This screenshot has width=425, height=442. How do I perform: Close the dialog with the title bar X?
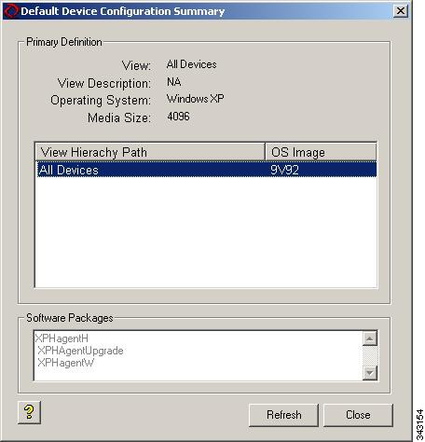(x=401, y=11)
